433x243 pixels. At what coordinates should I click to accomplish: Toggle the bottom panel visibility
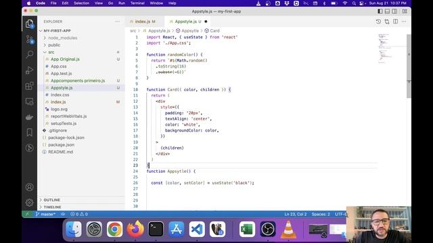[x=388, y=11]
